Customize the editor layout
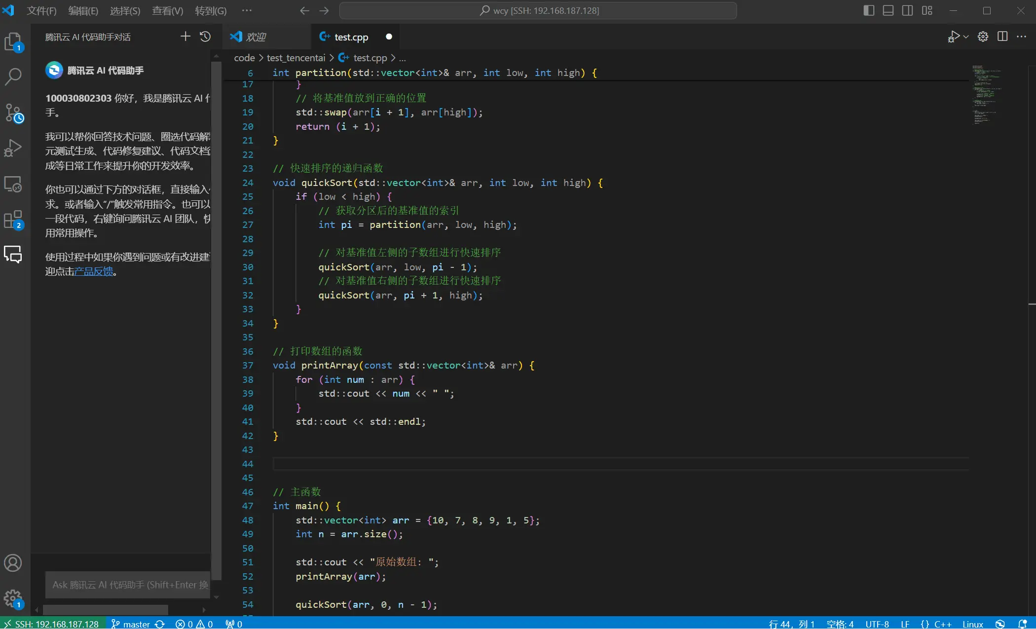The height and width of the screenshot is (629, 1036). pyautogui.click(x=927, y=10)
